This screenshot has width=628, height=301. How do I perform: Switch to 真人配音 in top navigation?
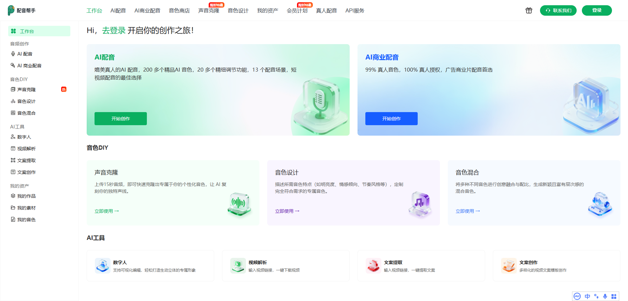(326, 11)
